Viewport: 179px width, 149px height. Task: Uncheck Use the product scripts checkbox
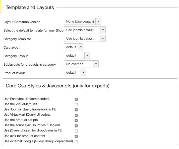pos(76,120)
